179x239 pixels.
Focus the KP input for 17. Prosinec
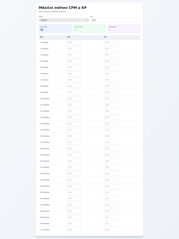pyautogui.click(x=111, y=142)
